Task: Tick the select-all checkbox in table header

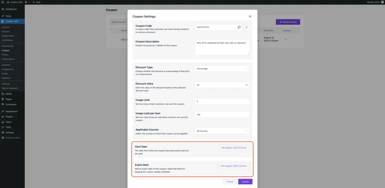Action: (x=112, y=30)
